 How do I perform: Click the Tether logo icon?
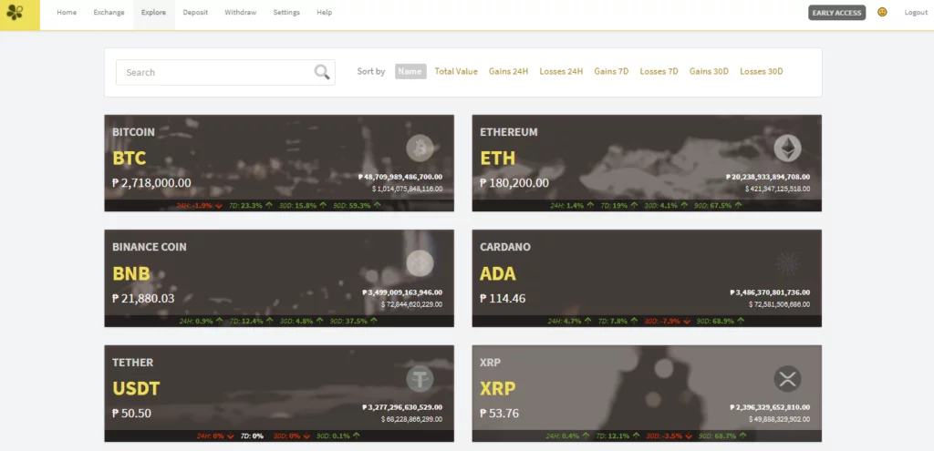point(420,379)
